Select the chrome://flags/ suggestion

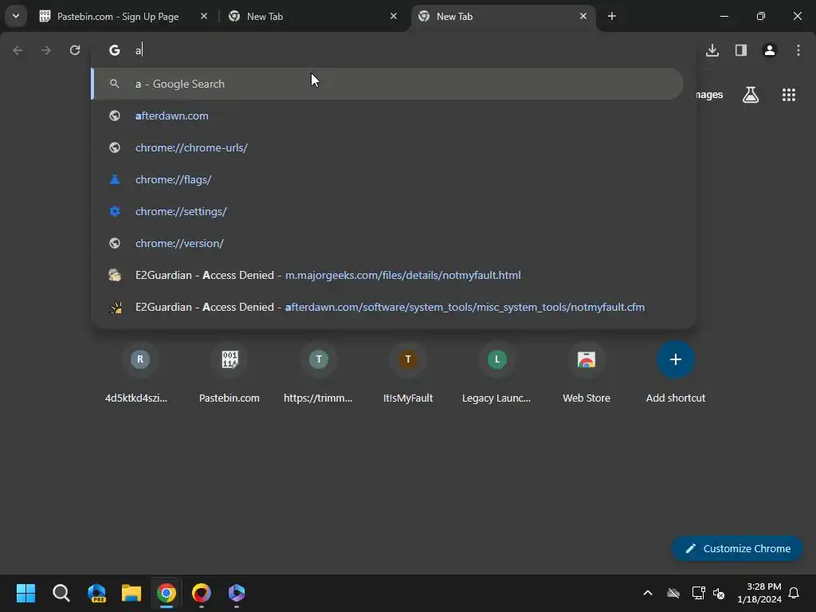[x=388, y=179]
